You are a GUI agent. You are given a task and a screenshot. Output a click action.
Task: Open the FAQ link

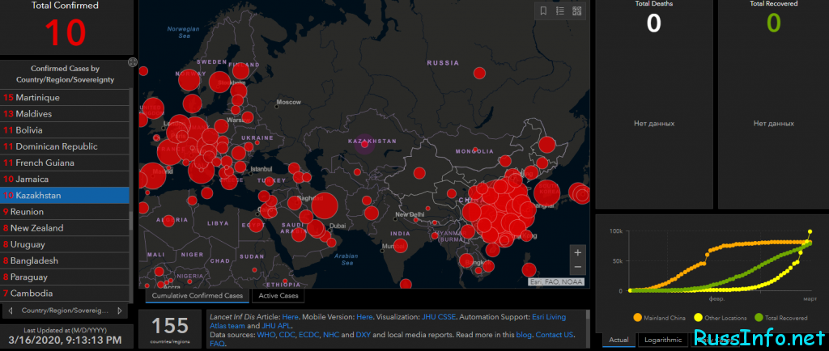coord(217,344)
